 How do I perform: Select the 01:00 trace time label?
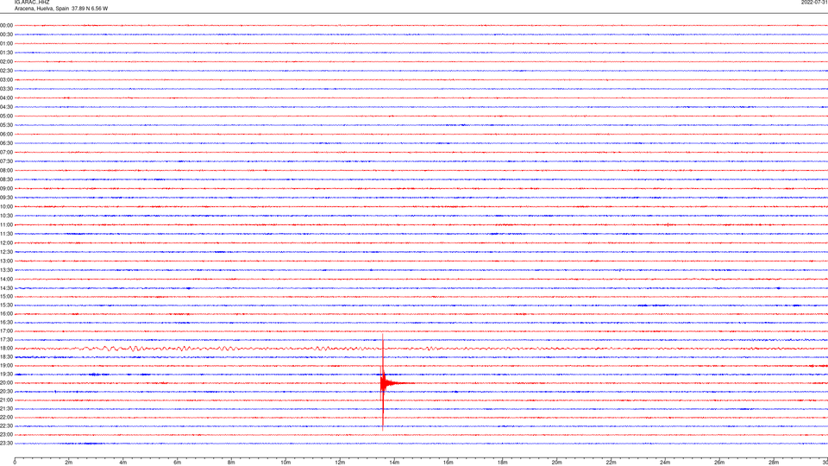[6, 44]
